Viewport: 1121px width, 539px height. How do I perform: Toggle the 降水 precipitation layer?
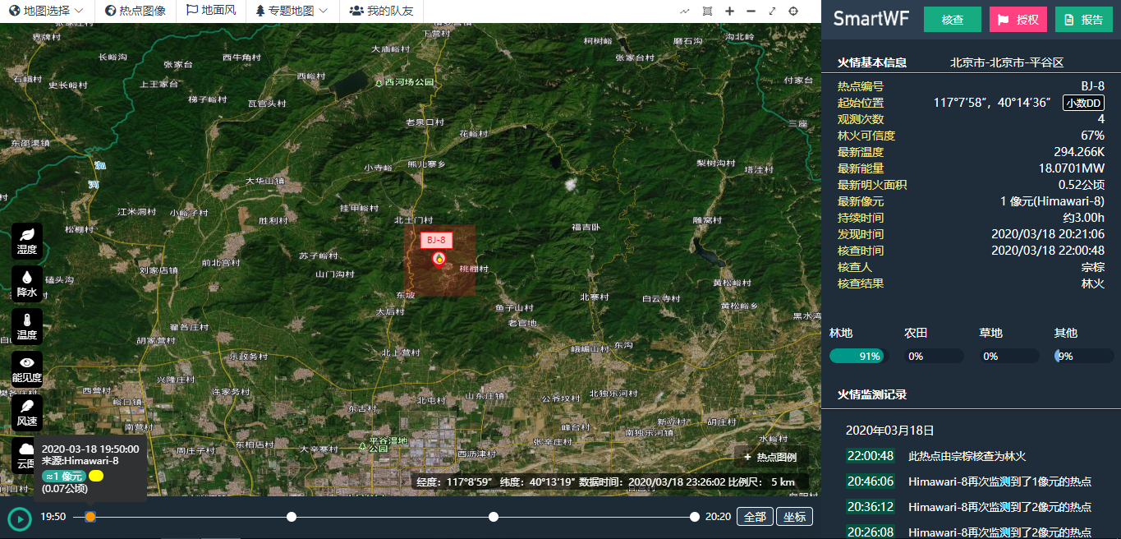click(x=27, y=283)
